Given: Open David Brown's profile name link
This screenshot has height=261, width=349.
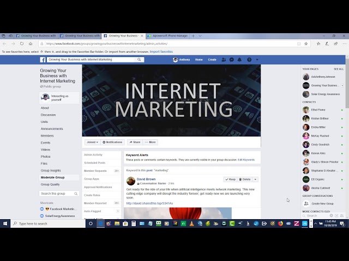Looking at the screenshot, I should coord(146,179).
